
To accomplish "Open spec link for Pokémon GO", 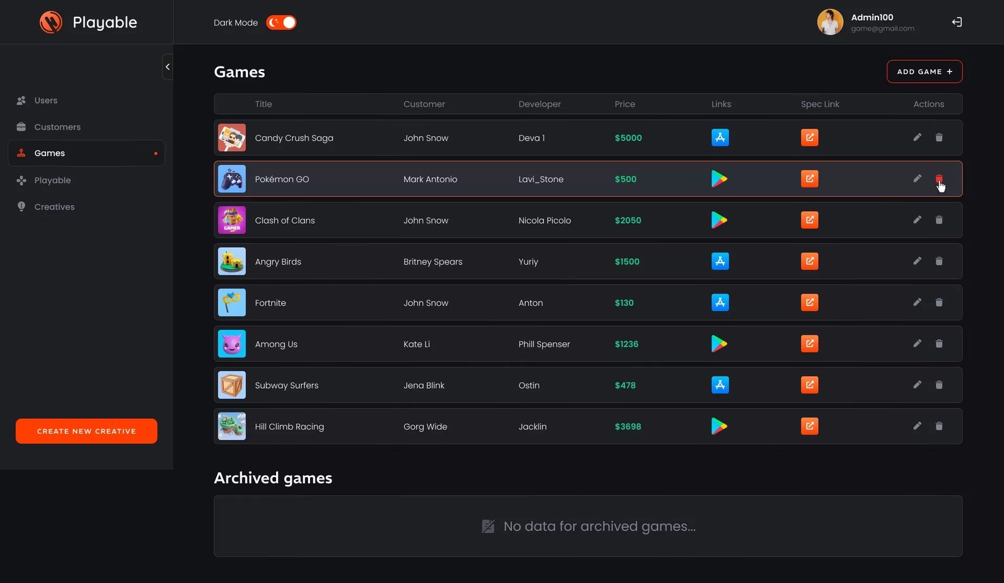I will tap(809, 179).
